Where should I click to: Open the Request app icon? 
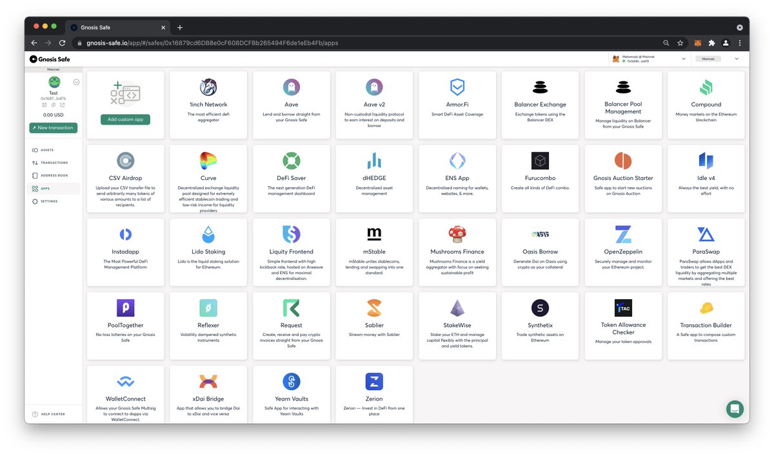coord(291,308)
